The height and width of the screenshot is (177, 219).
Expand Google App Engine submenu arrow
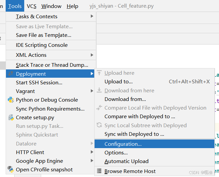coord(92,160)
